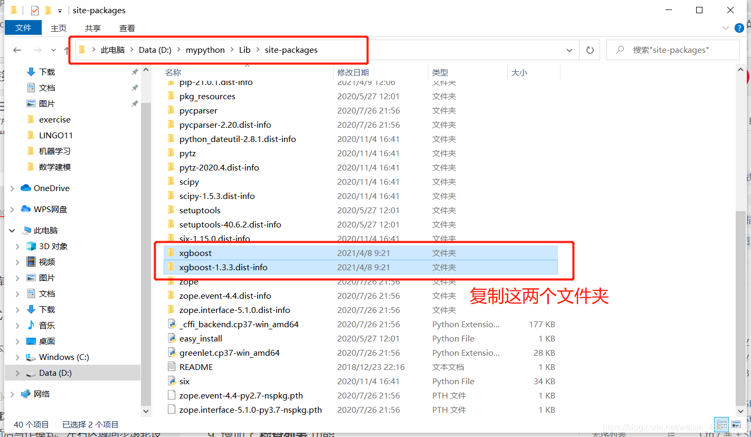Select zope.interface-5.1.0-py3.7-nspkg.pth file name
751x437 pixels.
[251, 410]
